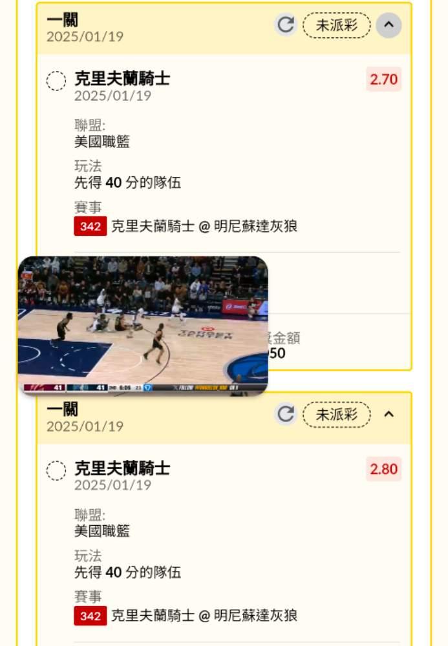The width and height of the screenshot is (448, 646).
Task: Refresh the first bet slip status
Action: click(x=286, y=25)
